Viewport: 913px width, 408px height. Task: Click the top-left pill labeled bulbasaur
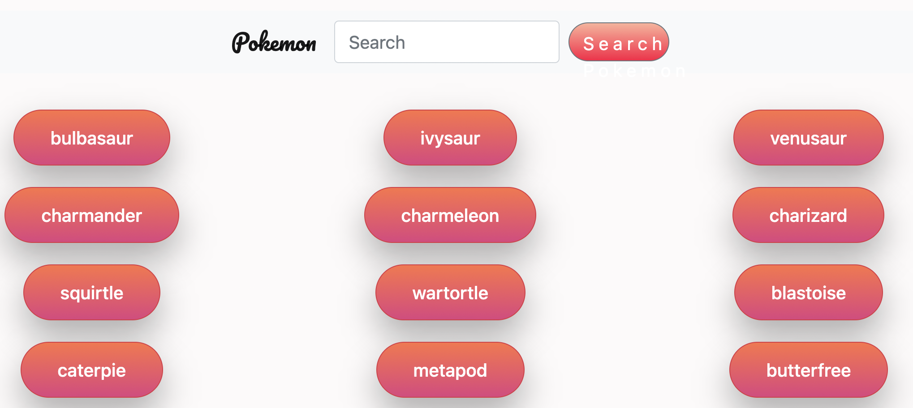91,137
